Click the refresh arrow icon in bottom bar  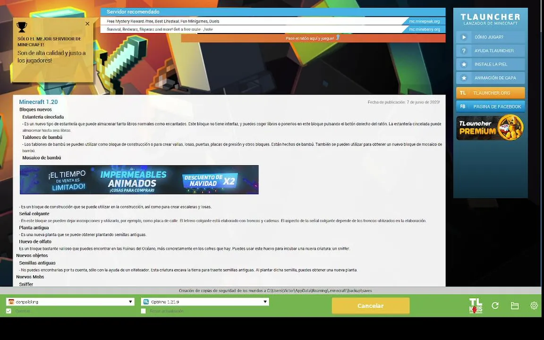(495, 306)
